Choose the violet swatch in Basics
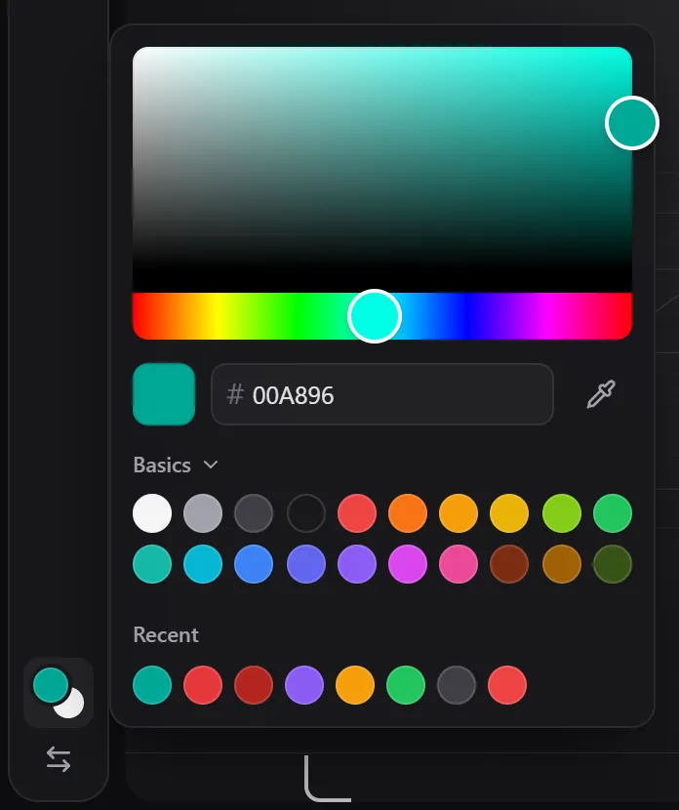 pos(357,564)
